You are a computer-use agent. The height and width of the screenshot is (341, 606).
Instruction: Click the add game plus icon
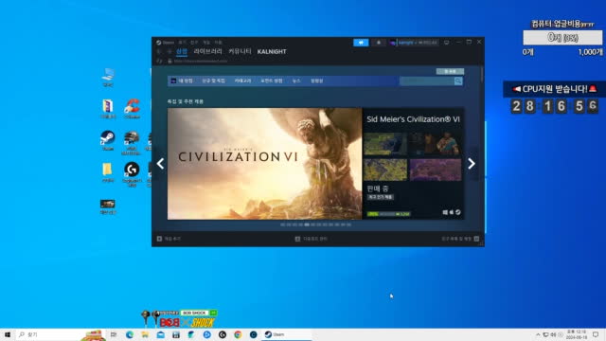(159, 239)
